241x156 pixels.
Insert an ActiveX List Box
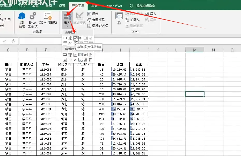[81, 55]
